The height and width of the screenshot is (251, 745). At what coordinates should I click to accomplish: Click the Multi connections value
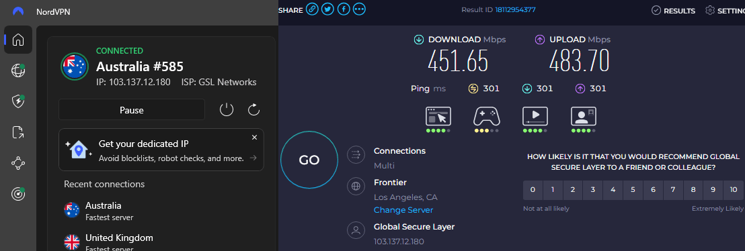(x=385, y=166)
